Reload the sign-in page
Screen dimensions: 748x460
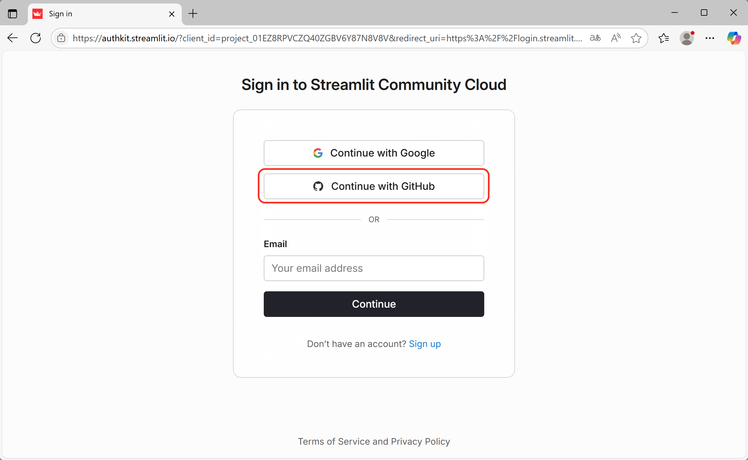36,38
